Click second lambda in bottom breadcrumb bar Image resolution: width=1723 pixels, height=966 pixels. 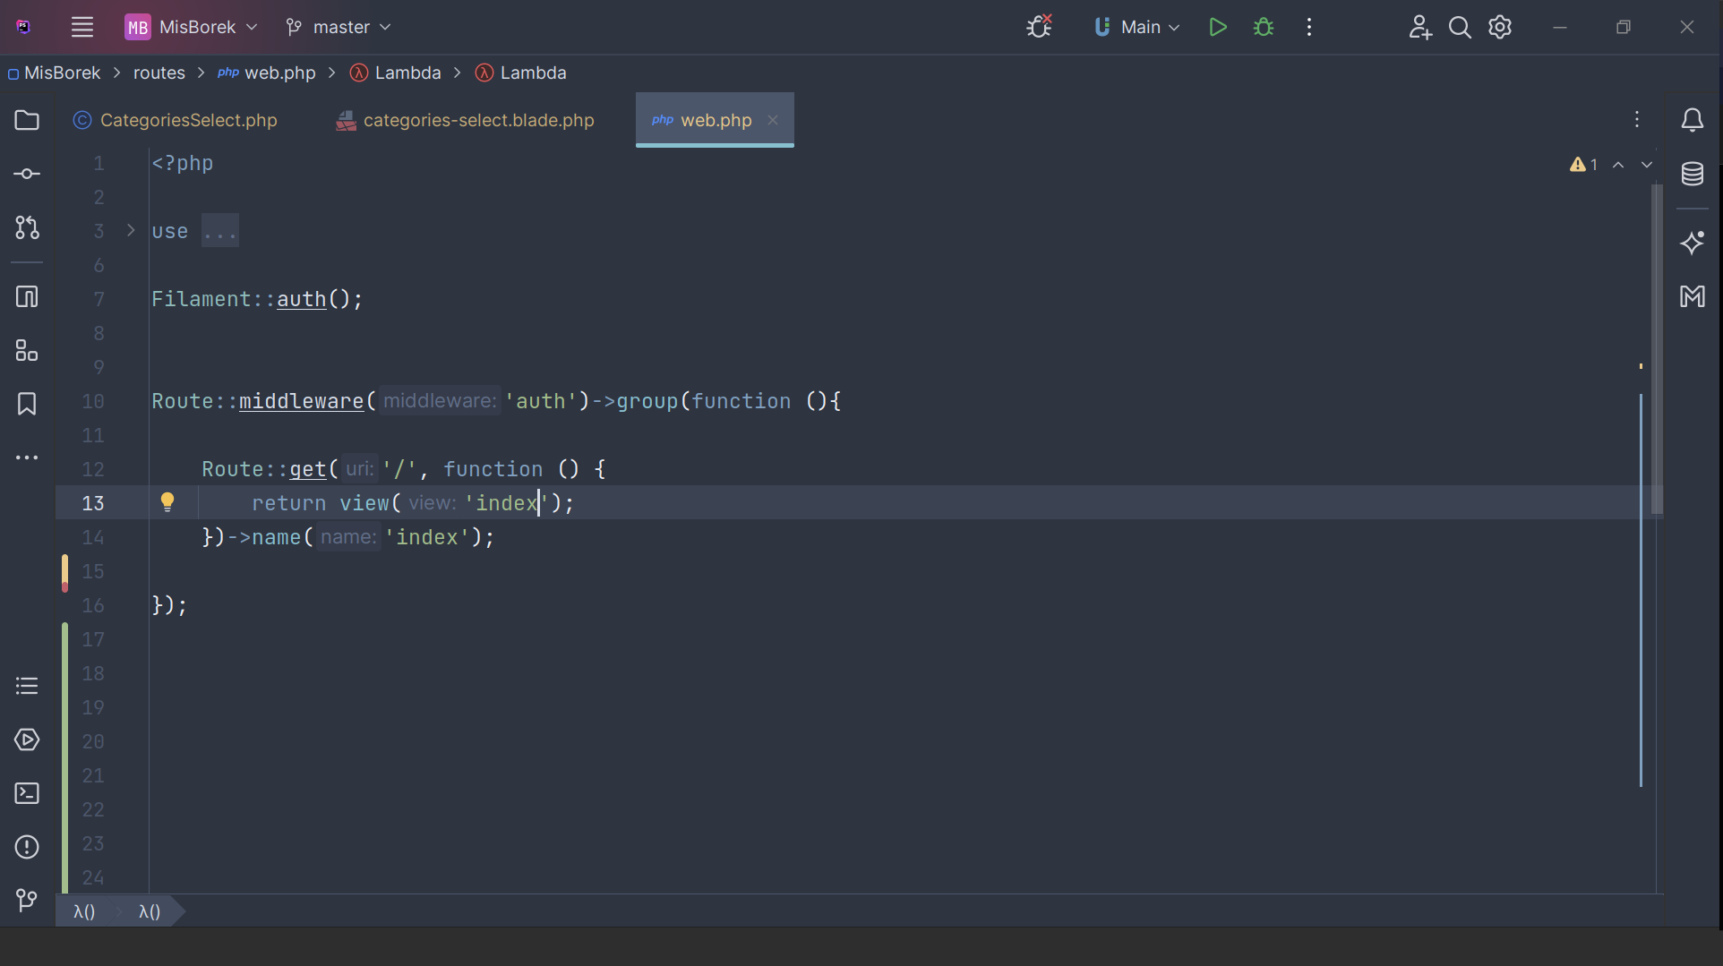pyautogui.click(x=150, y=911)
